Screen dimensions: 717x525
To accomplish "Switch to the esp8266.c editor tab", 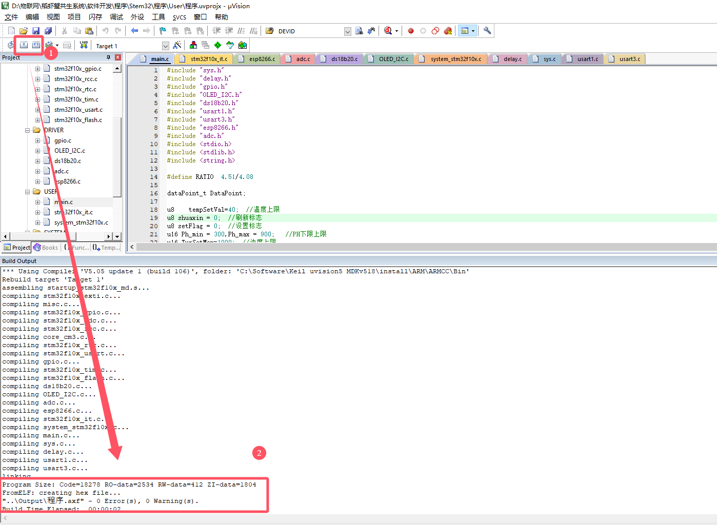I will pos(257,59).
